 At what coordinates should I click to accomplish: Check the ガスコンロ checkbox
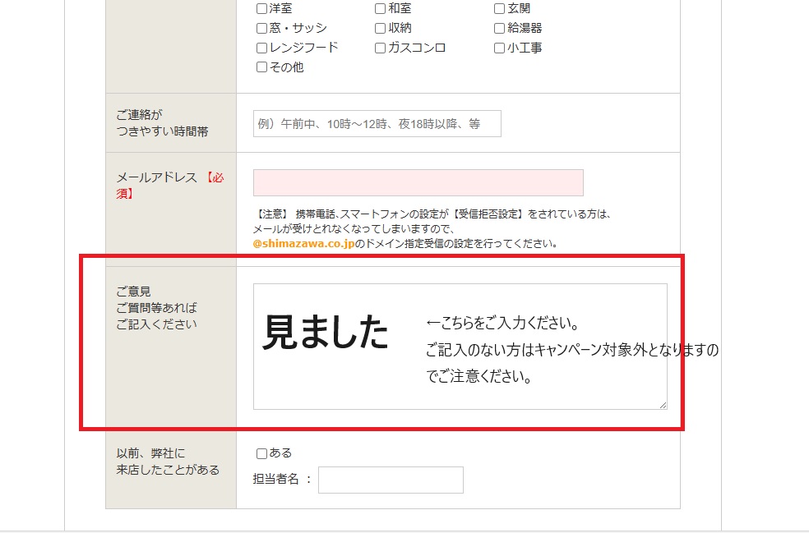380,48
